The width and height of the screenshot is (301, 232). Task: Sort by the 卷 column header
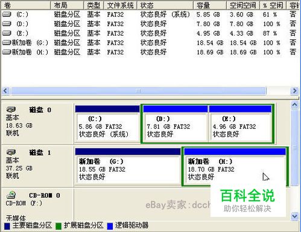point(25,5)
